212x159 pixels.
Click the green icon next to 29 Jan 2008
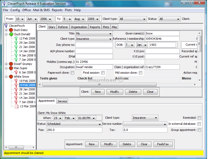click(x=16, y=43)
